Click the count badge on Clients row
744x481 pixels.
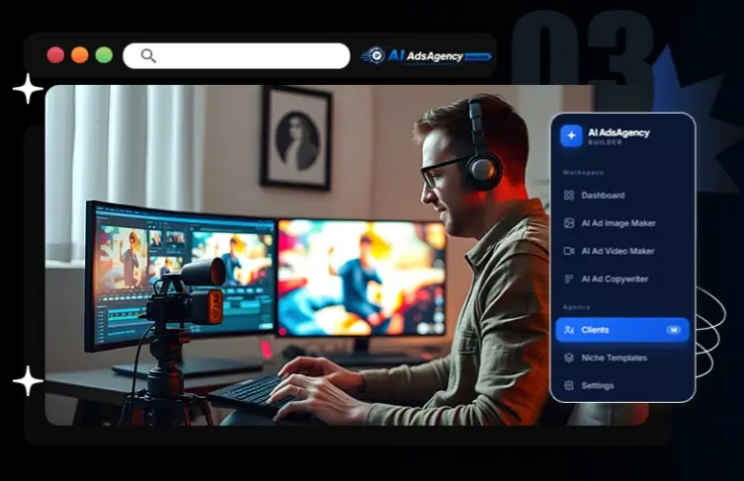[673, 330]
